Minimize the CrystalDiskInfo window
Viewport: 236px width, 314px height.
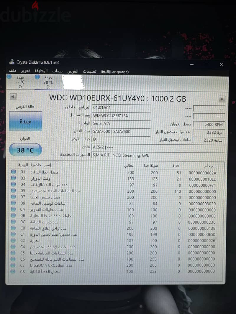[x=192, y=65]
